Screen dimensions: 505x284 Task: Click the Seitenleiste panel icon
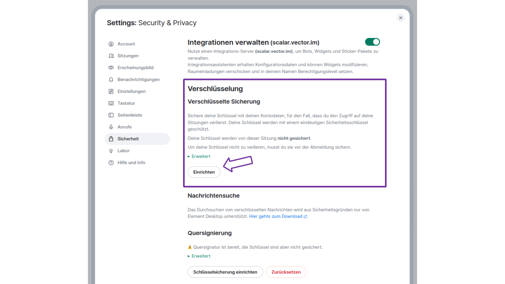pyautogui.click(x=111, y=115)
